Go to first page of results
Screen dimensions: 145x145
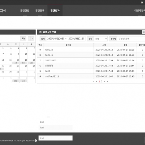pyautogui.click(x=94, y=81)
